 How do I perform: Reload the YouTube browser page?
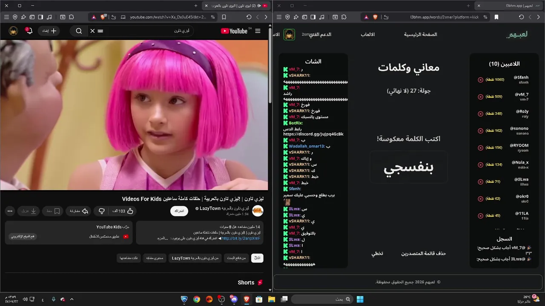[249, 17]
